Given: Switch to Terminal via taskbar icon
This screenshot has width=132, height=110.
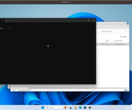Looking at the screenshot, I should (90, 108).
